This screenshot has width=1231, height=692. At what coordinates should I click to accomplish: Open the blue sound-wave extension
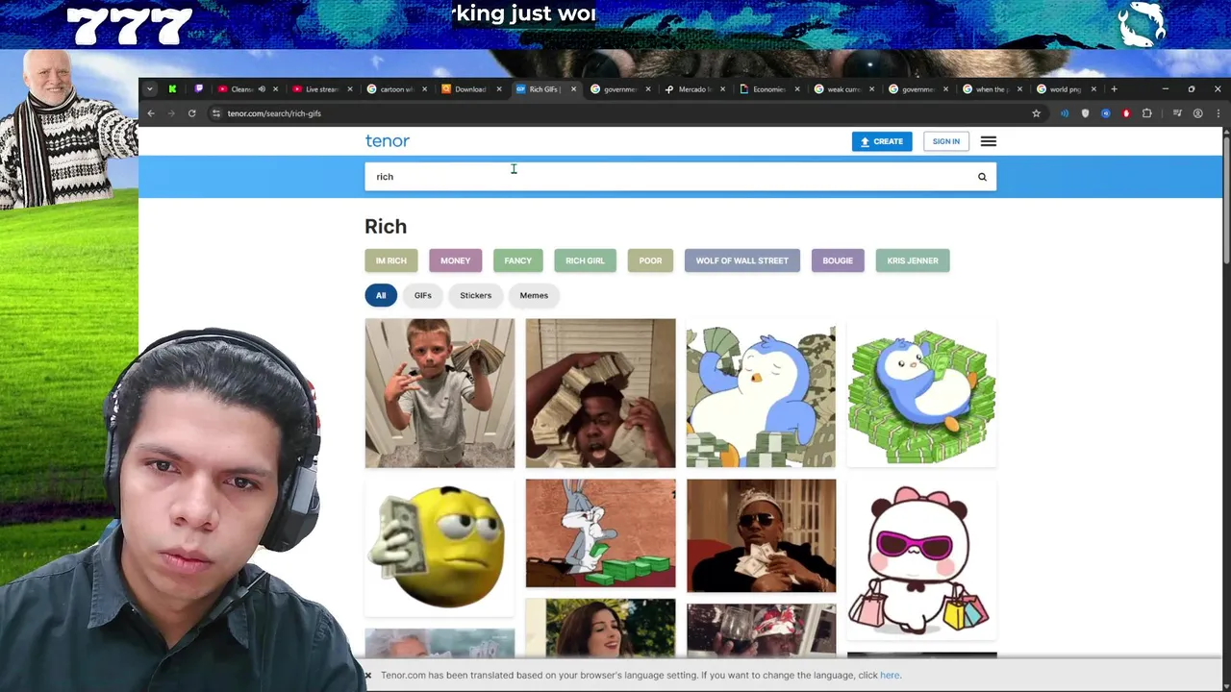(1065, 113)
